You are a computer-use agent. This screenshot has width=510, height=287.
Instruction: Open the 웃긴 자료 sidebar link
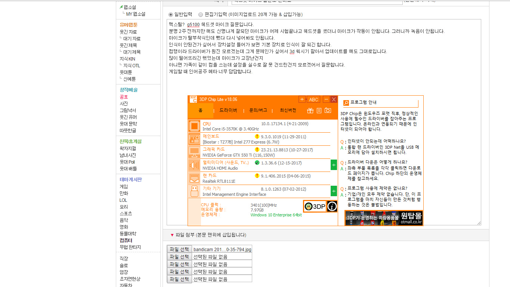128,32
